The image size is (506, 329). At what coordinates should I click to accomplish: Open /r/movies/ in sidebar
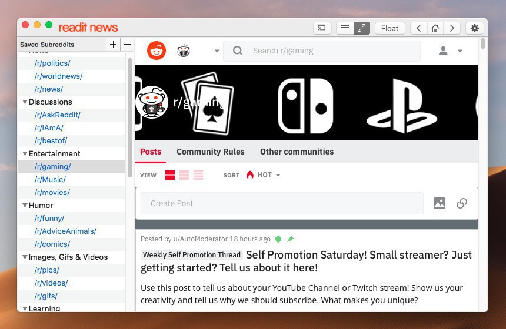52,192
